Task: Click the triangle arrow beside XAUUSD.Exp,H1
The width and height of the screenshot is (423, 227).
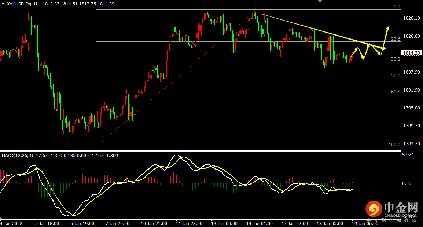Action: 3,4
